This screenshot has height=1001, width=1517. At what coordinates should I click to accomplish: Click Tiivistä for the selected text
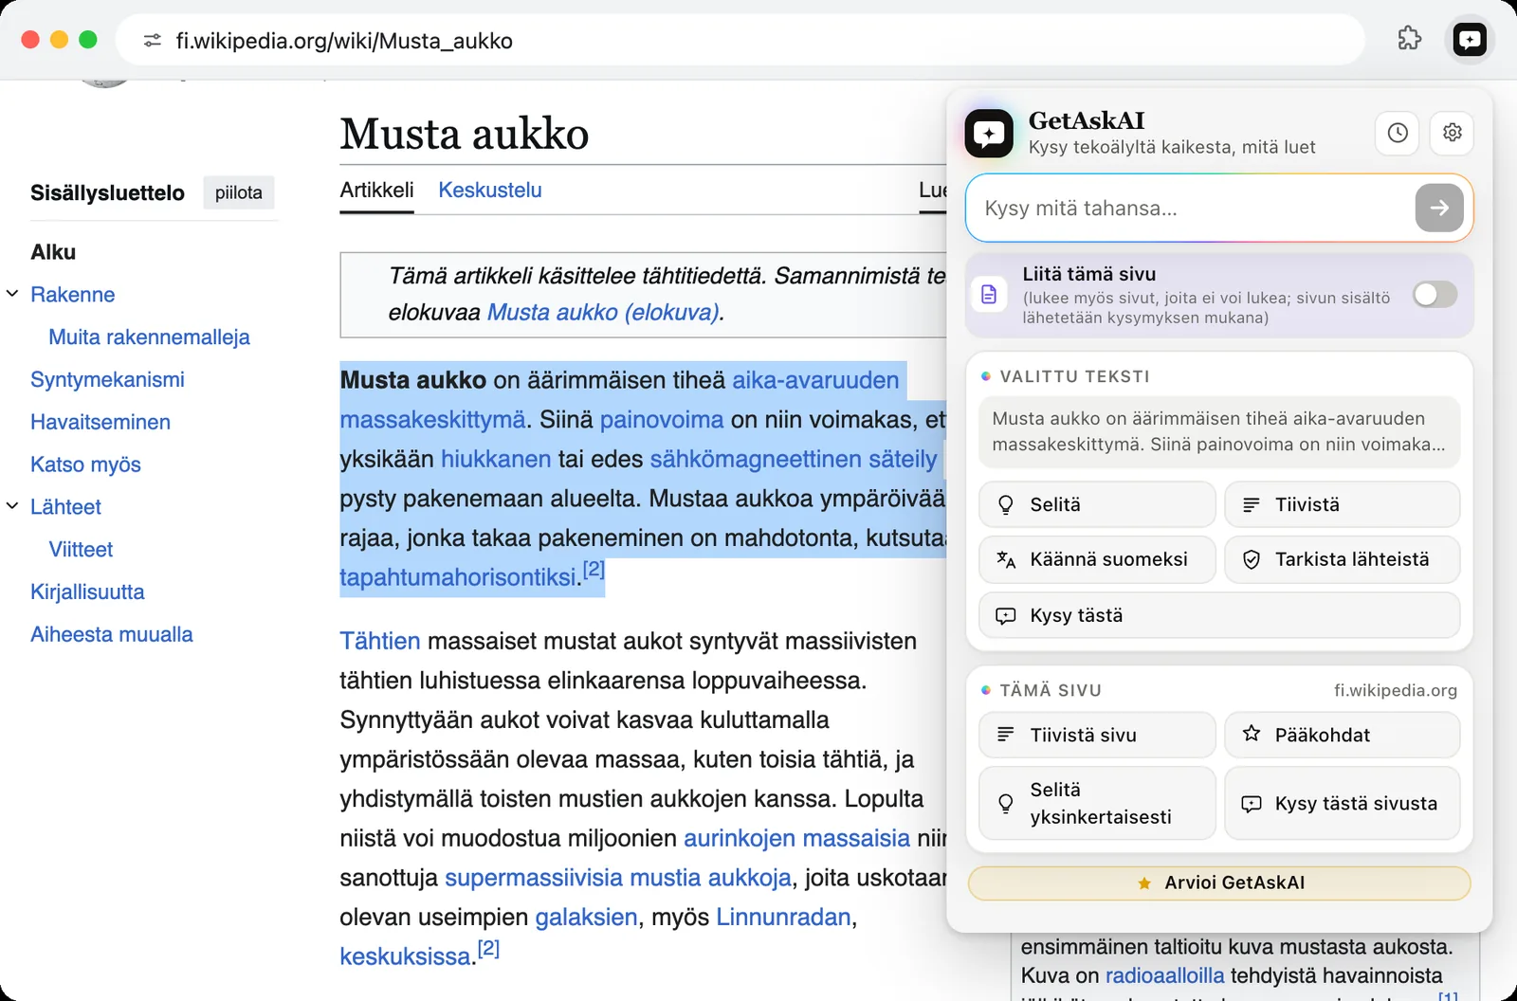click(x=1342, y=504)
